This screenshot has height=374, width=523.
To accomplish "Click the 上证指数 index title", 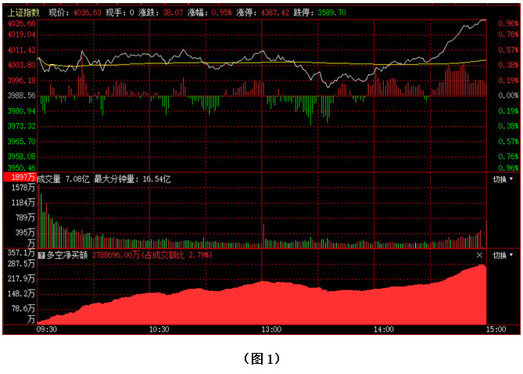I will (23, 13).
